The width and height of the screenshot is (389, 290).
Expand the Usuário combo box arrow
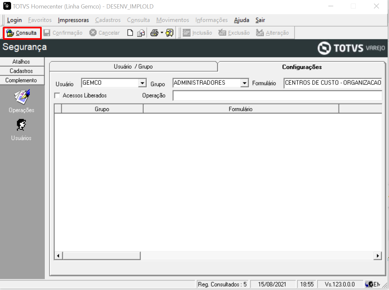[142, 83]
